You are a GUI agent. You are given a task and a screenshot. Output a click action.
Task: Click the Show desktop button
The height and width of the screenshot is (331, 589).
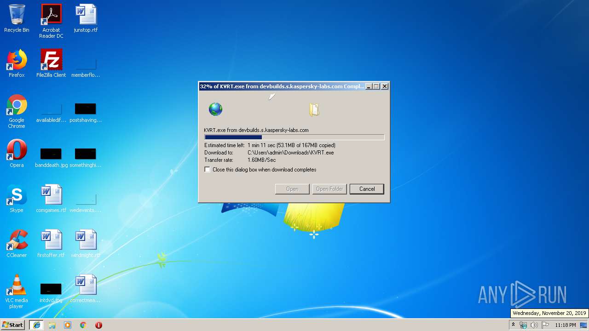pyautogui.click(x=584, y=325)
